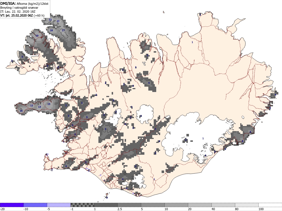Select the map value 18
The image size is (282, 211).
point(51,30)
